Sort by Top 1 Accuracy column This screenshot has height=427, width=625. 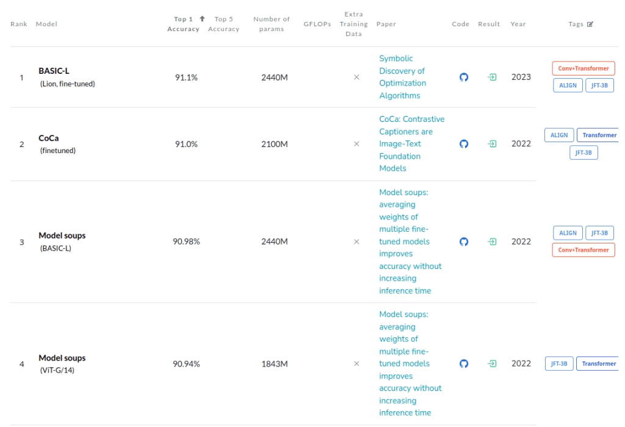click(x=184, y=24)
